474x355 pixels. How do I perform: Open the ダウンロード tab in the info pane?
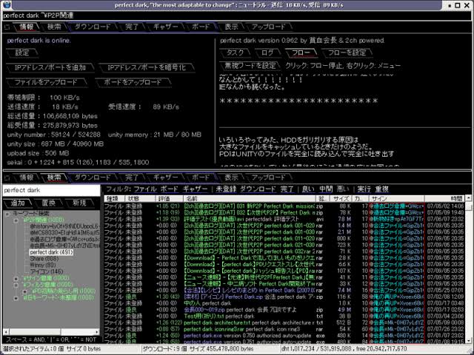click(93, 27)
